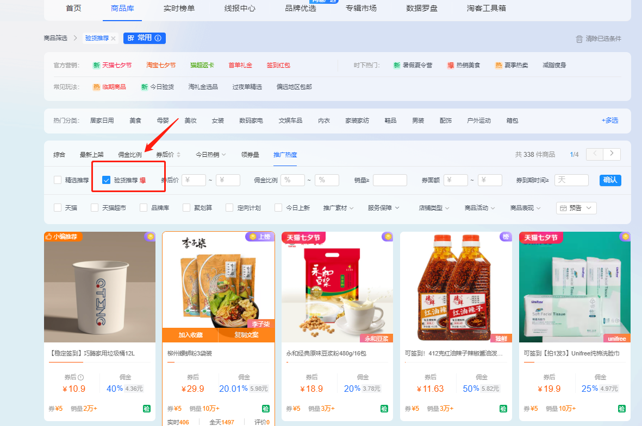Uncheck the 验货推荐 checkbox

tap(107, 180)
